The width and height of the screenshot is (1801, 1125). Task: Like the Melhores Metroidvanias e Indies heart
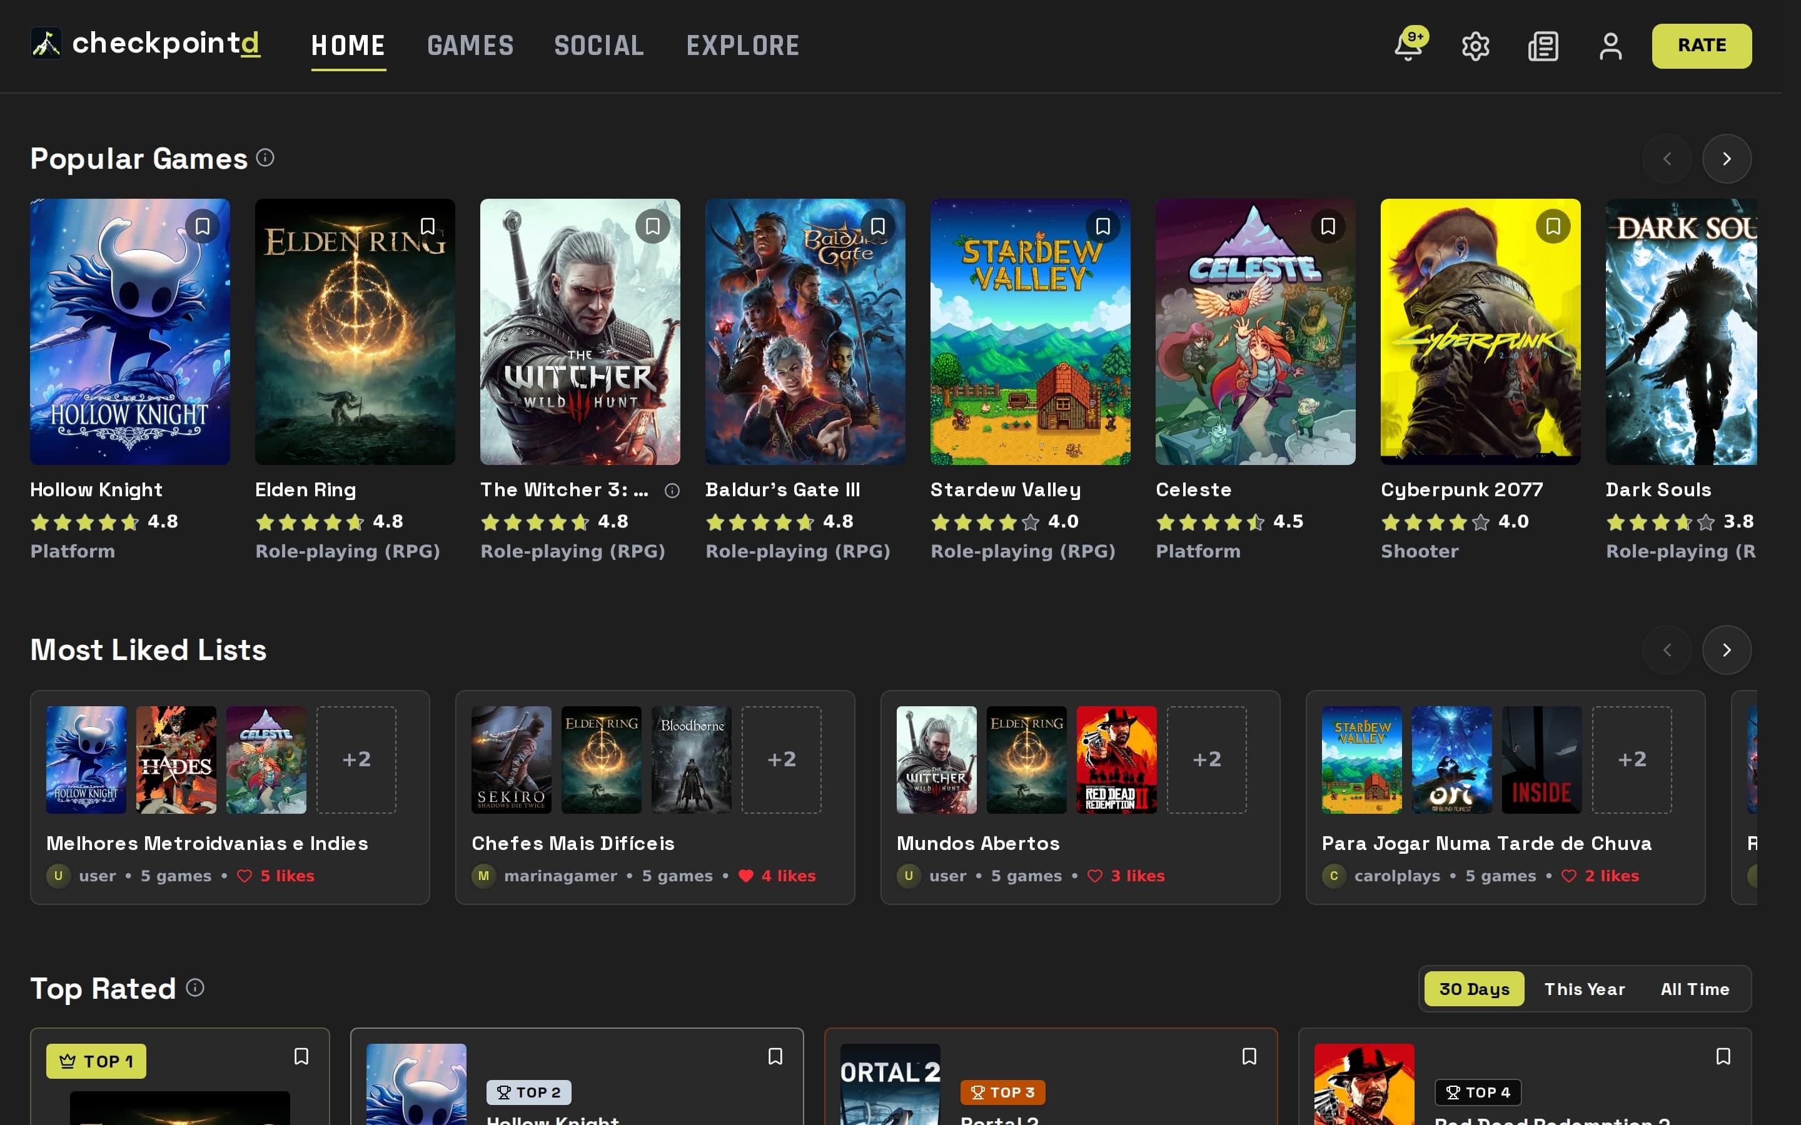244,876
